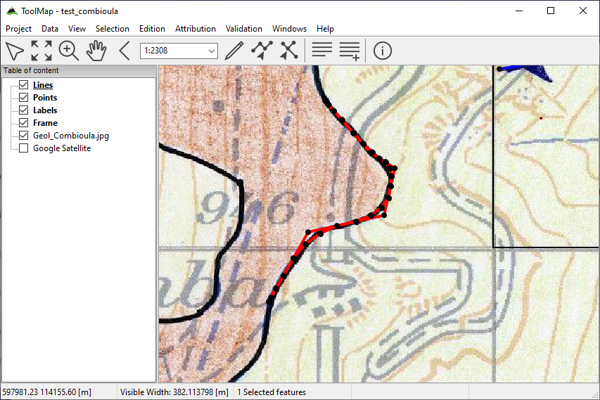
Task: Activate the zoom-in magnifier tool
Action: [x=69, y=51]
